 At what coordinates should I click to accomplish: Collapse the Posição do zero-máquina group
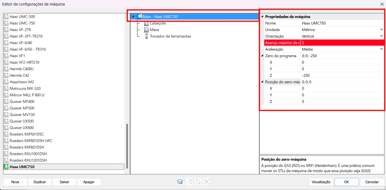[262, 82]
